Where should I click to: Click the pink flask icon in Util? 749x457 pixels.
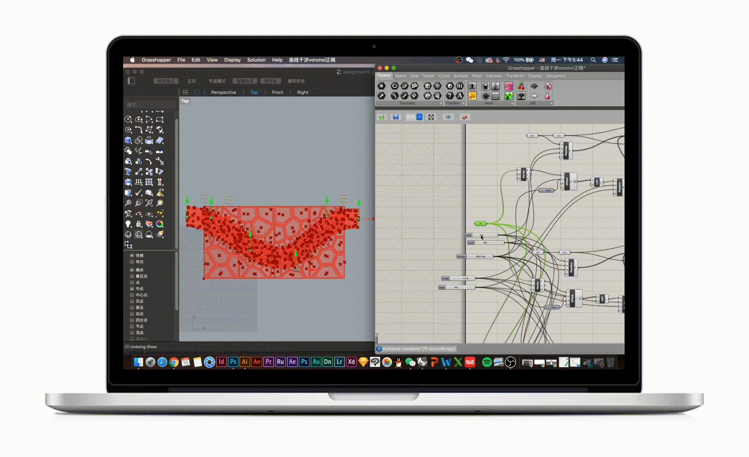point(547,96)
